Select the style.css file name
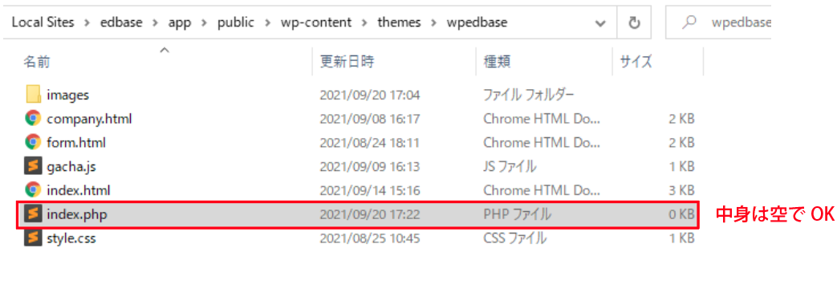Image resolution: width=837 pixels, height=301 pixels. click(71, 238)
